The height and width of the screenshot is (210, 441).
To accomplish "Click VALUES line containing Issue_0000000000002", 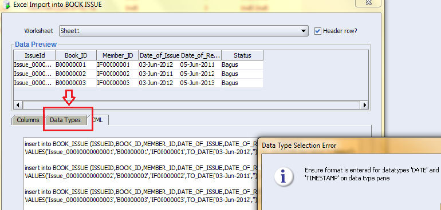I will (x=141, y=176).
